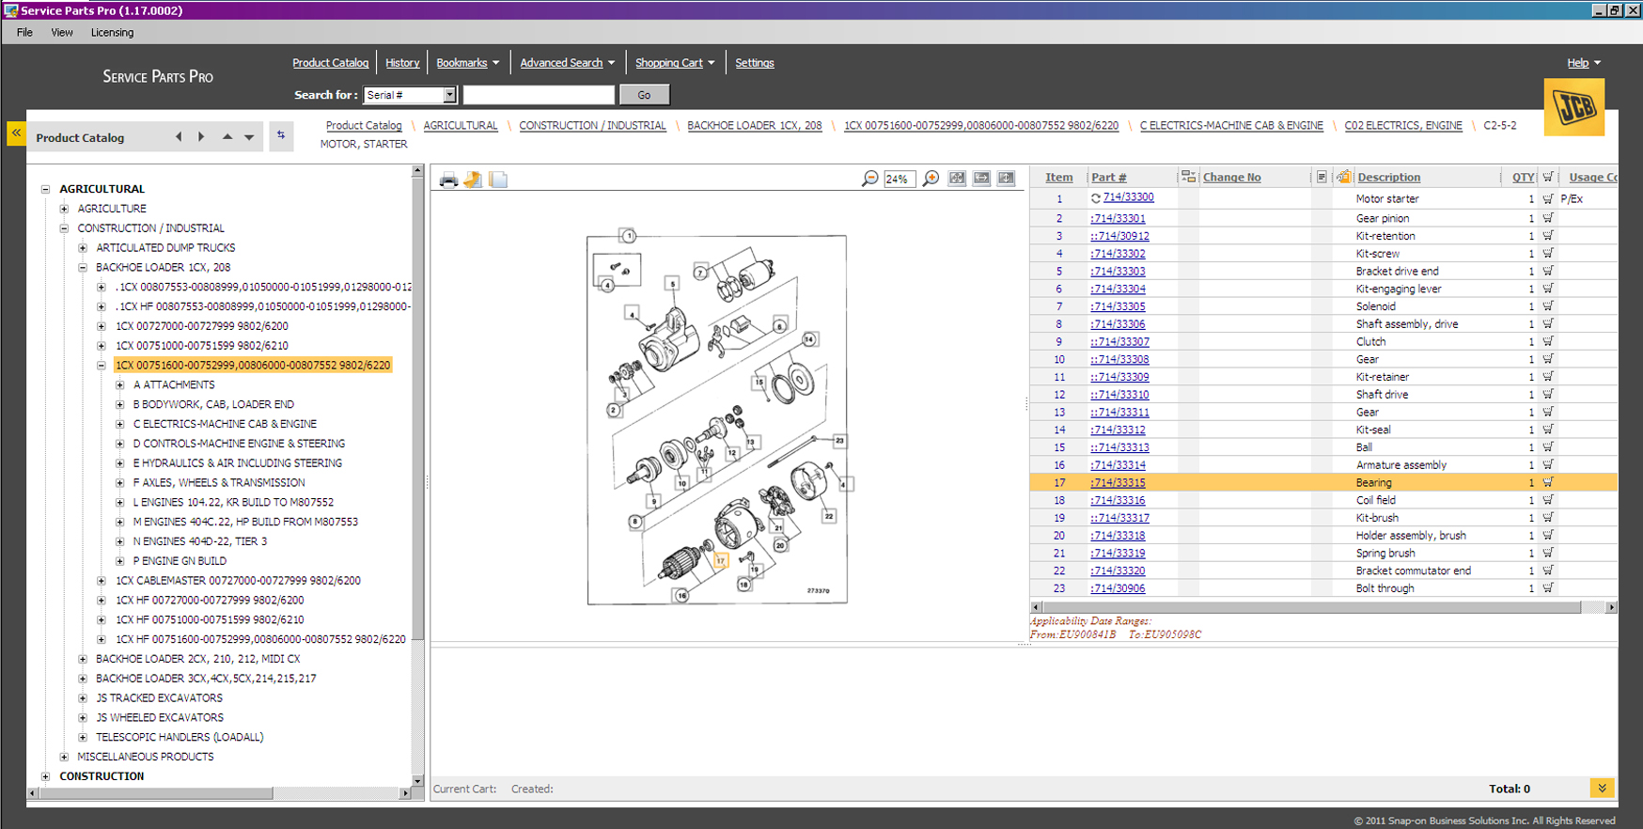Expand the JS TRACKED EXCAVATORS node

83,698
